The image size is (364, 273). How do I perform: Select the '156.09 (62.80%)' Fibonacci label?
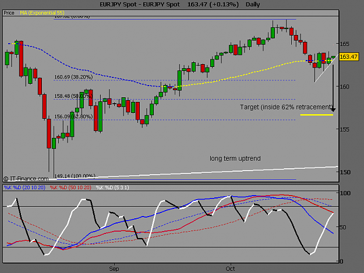tap(73, 116)
